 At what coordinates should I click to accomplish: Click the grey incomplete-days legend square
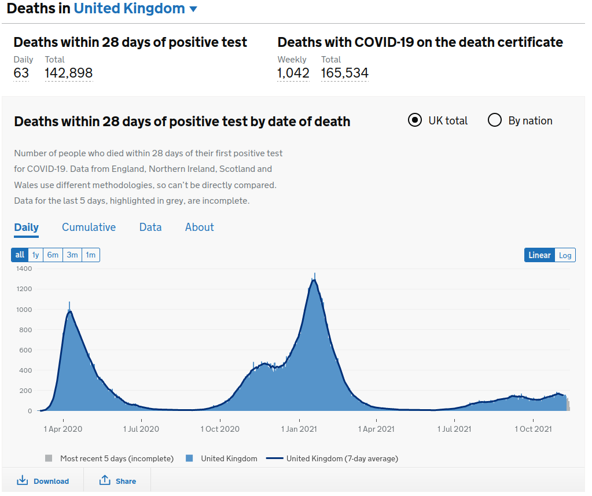[x=49, y=458]
